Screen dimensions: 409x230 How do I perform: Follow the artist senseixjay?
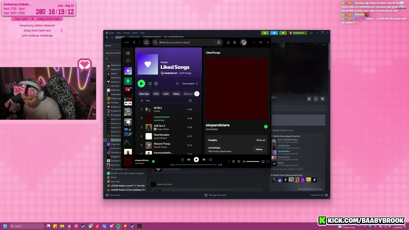259,149
